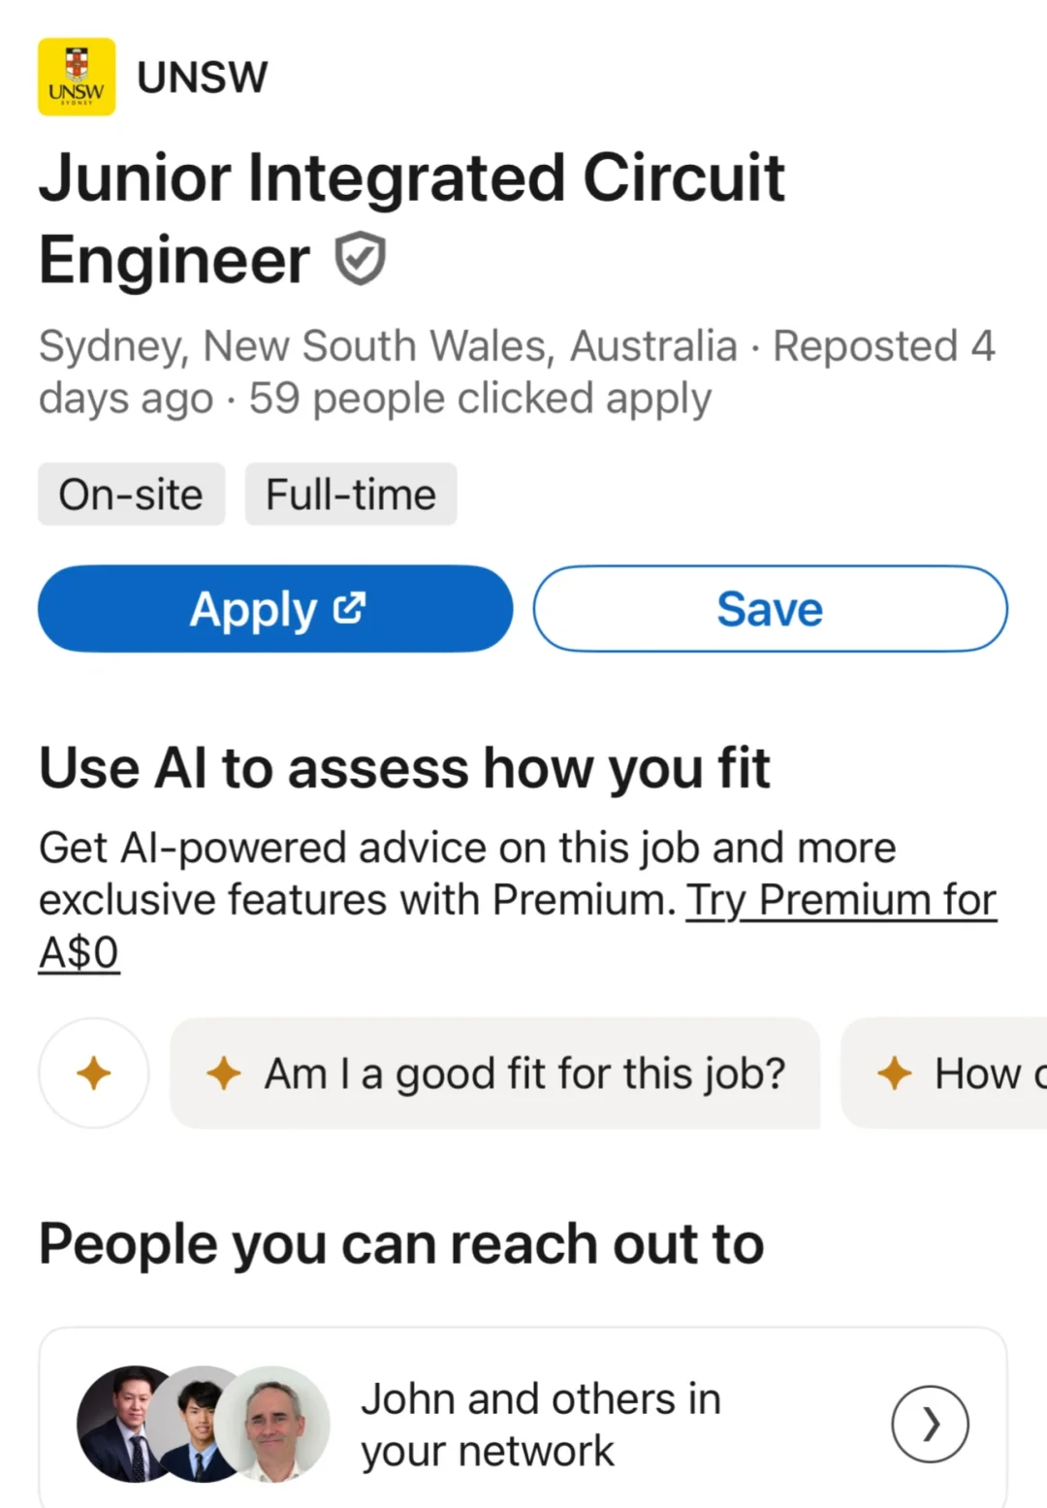The image size is (1047, 1508).
Task: Tap the UNSW company logo
Action: 77,77
